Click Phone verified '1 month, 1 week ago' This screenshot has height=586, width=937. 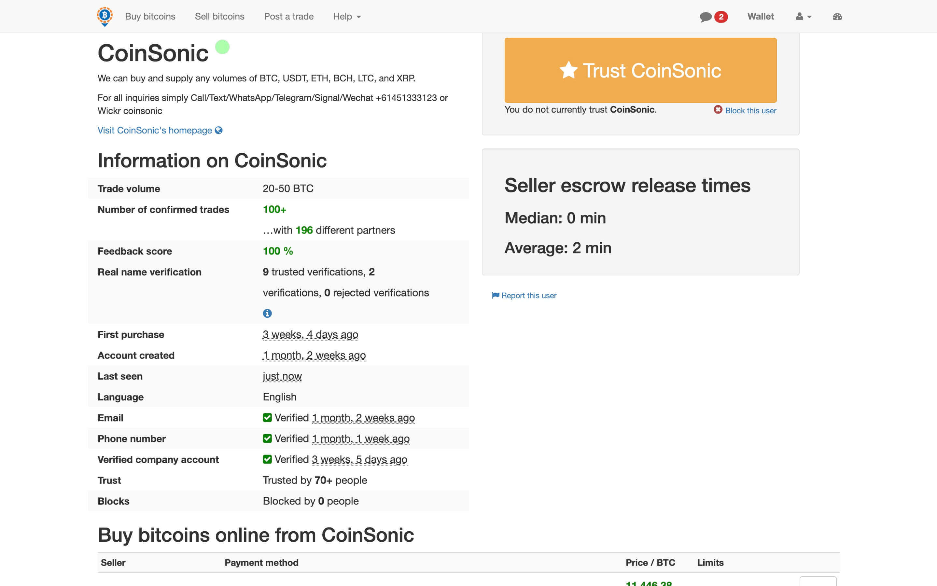click(x=361, y=439)
